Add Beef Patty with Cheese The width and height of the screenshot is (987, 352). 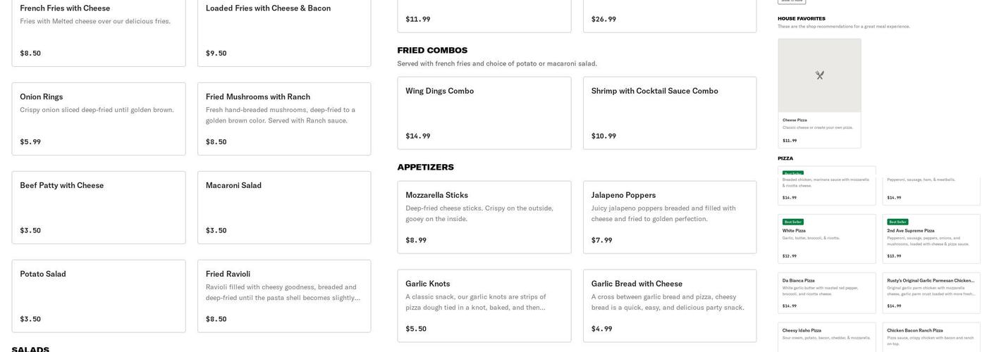[99, 207]
